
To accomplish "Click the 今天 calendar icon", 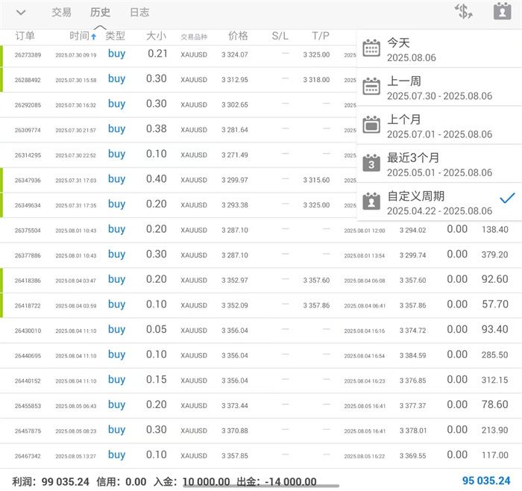I will (371, 49).
